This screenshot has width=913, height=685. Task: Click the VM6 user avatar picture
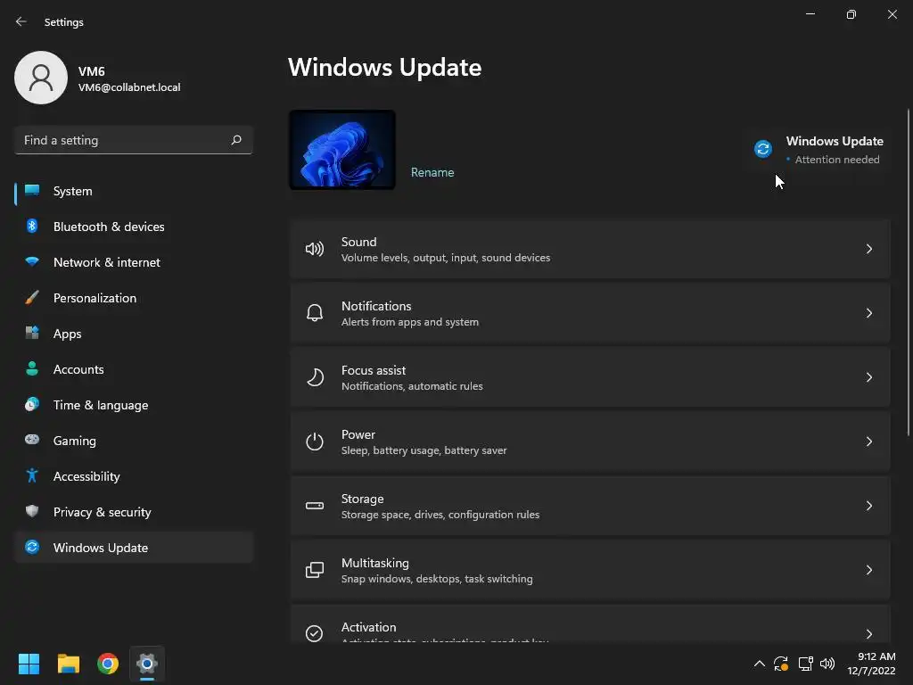[41, 78]
